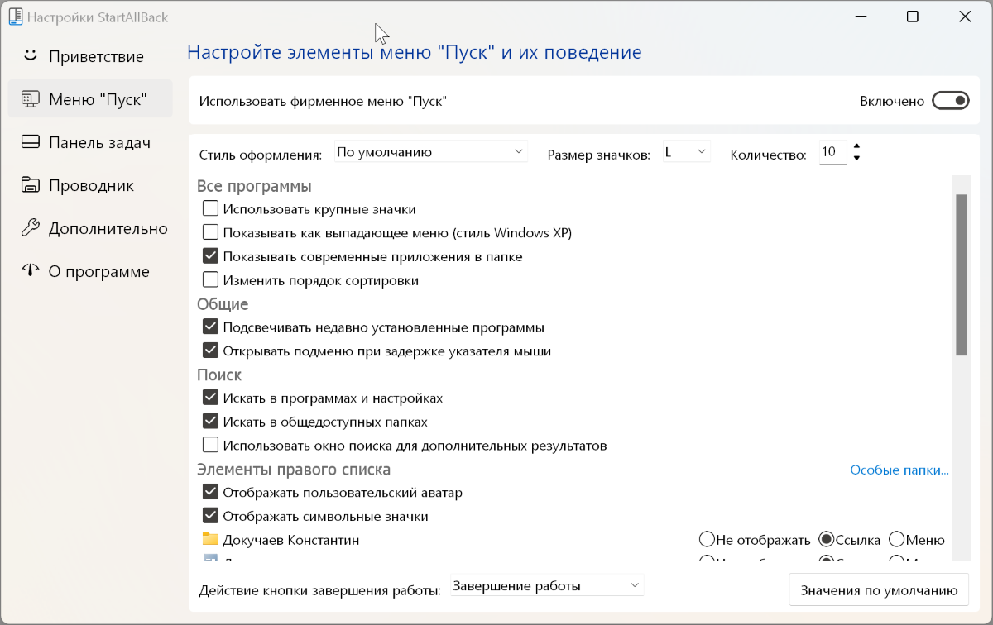Click the Проводник folder icon in sidebar
The height and width of the screenshot is (625, 993).
pyautogui.click(x=31, y=185)
